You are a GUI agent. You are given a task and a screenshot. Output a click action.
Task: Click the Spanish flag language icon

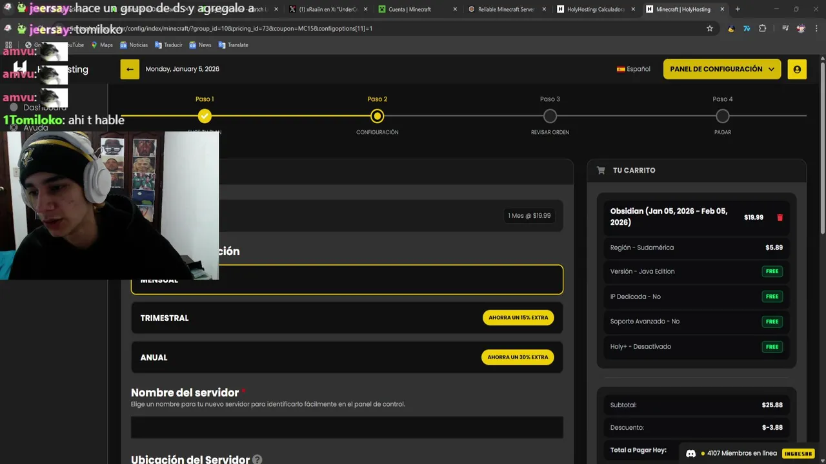click(x=621, y=69)
